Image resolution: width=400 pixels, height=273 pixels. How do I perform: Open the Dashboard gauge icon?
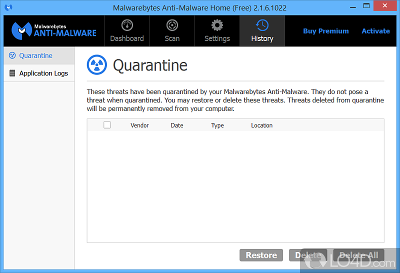coord(127,25)
